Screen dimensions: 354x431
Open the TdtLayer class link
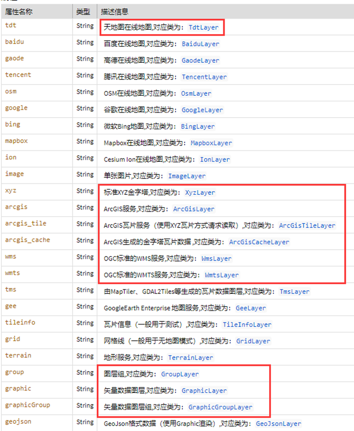pos(203,27)
